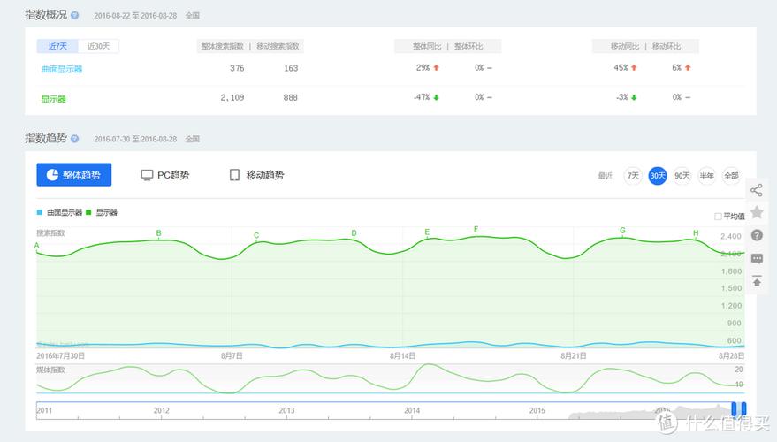
Task: Switch to PC趋势 tab
Action: coord(165,175)
